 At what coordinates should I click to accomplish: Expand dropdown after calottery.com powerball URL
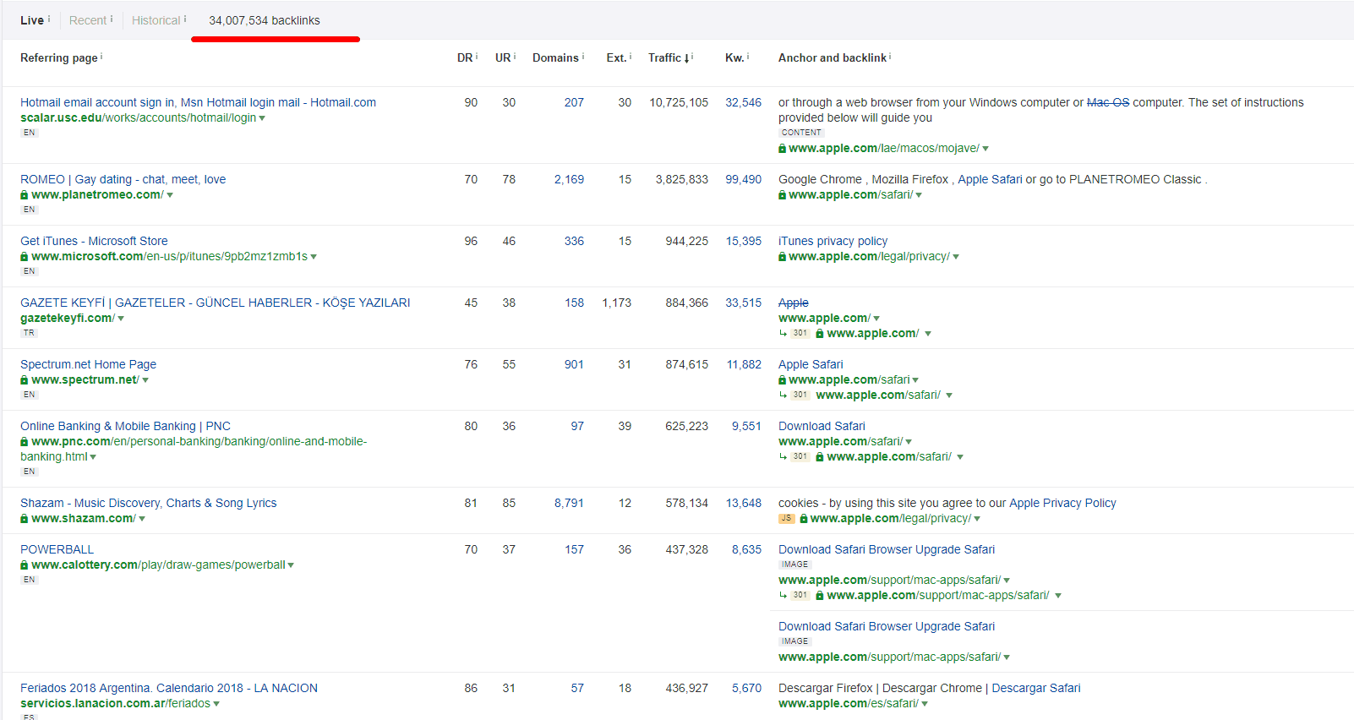click(291, 565)
